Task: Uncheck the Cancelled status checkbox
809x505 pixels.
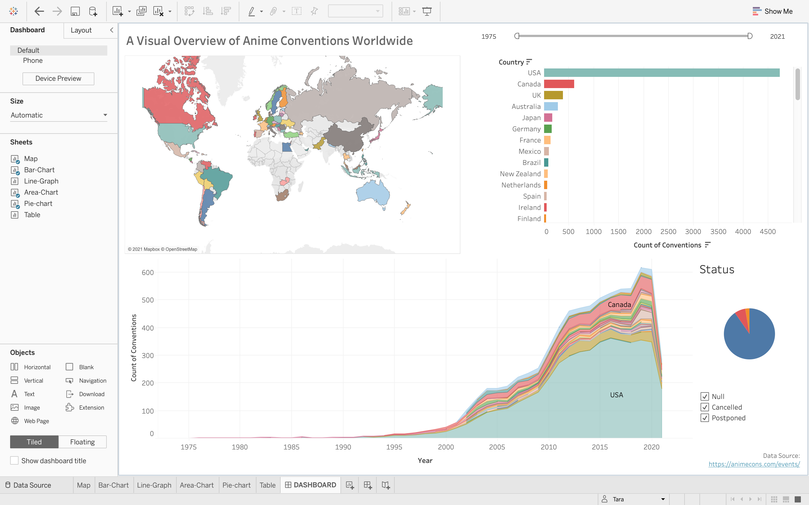Action: point(705,407)
